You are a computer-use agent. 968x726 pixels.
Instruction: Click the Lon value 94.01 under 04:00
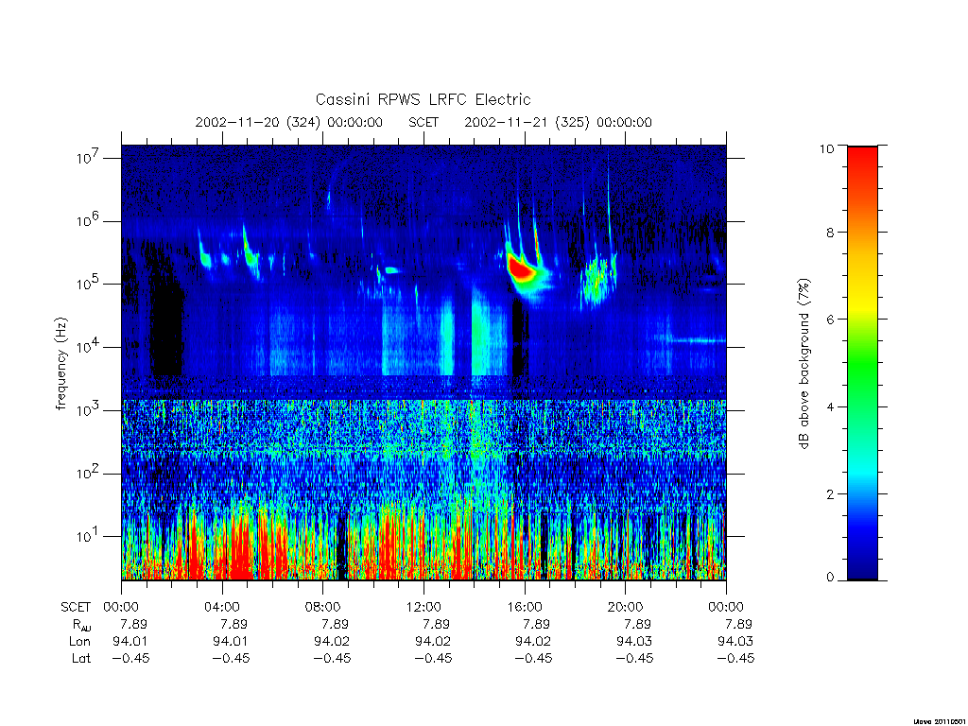click(x=231, y=642)
